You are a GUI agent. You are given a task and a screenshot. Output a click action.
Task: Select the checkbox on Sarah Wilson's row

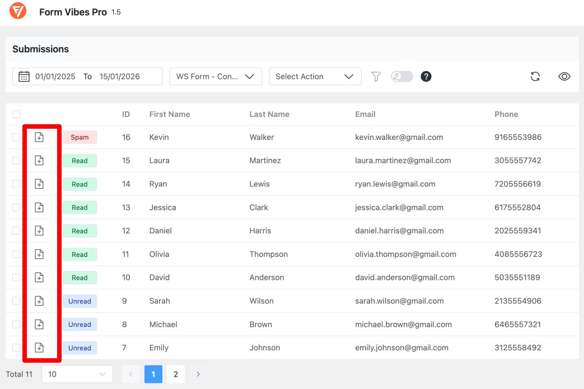click(16, 301)
